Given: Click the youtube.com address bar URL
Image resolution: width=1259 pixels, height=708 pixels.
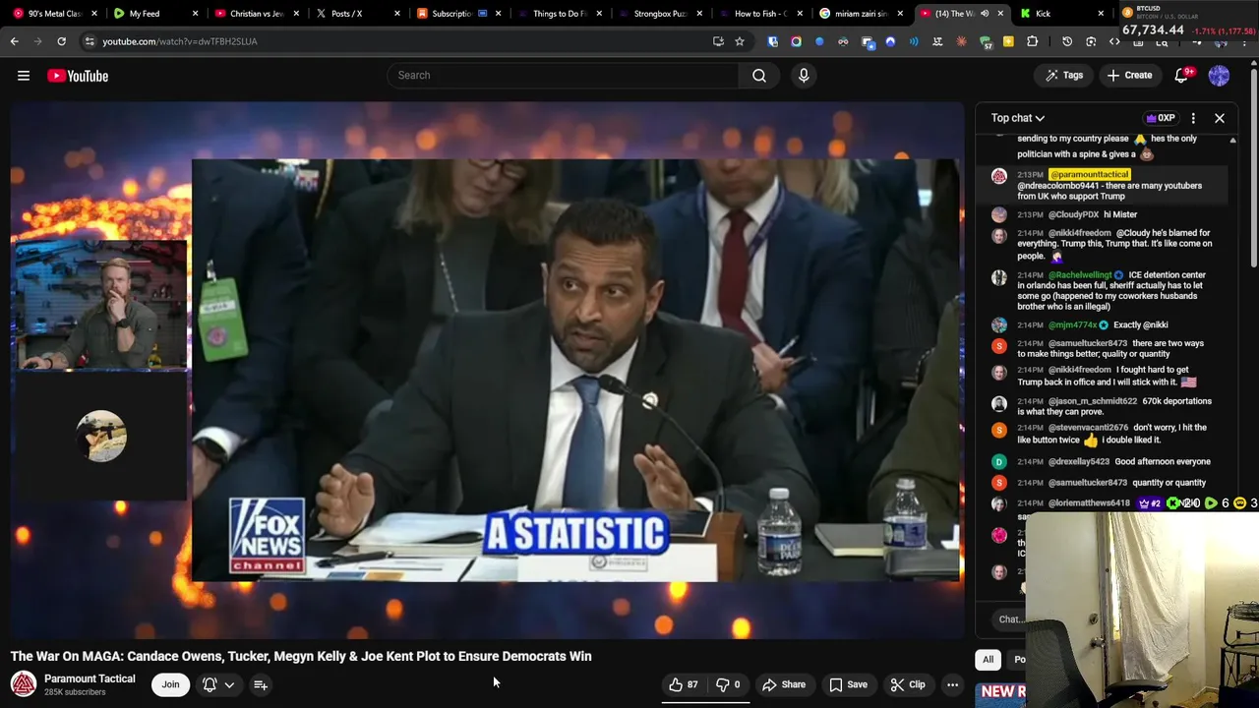Looking at the screenshot, I should coord(180,41).
